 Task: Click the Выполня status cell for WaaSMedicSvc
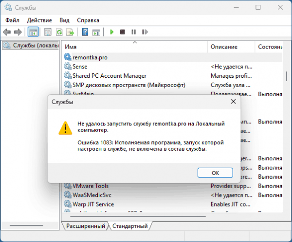click(270, 195)
